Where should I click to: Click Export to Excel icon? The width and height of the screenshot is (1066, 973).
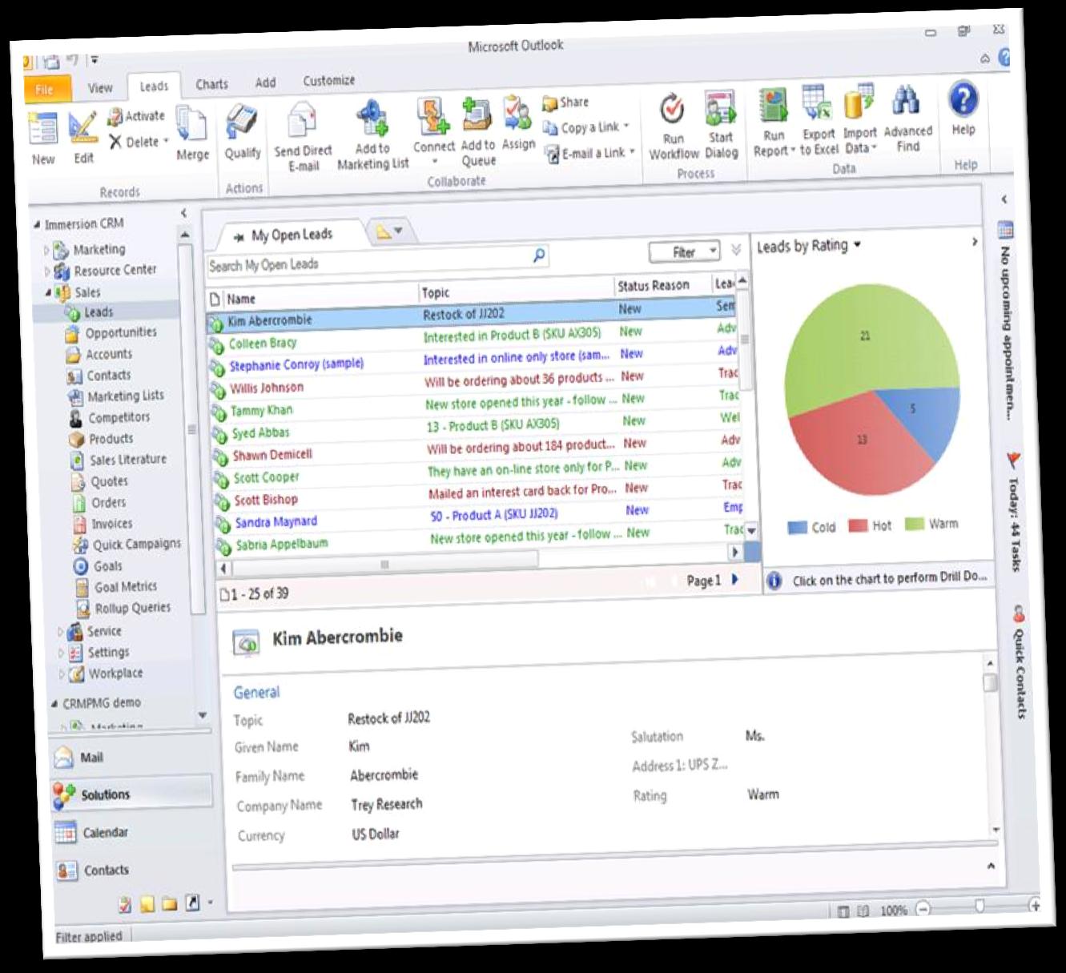coord(816,104)
